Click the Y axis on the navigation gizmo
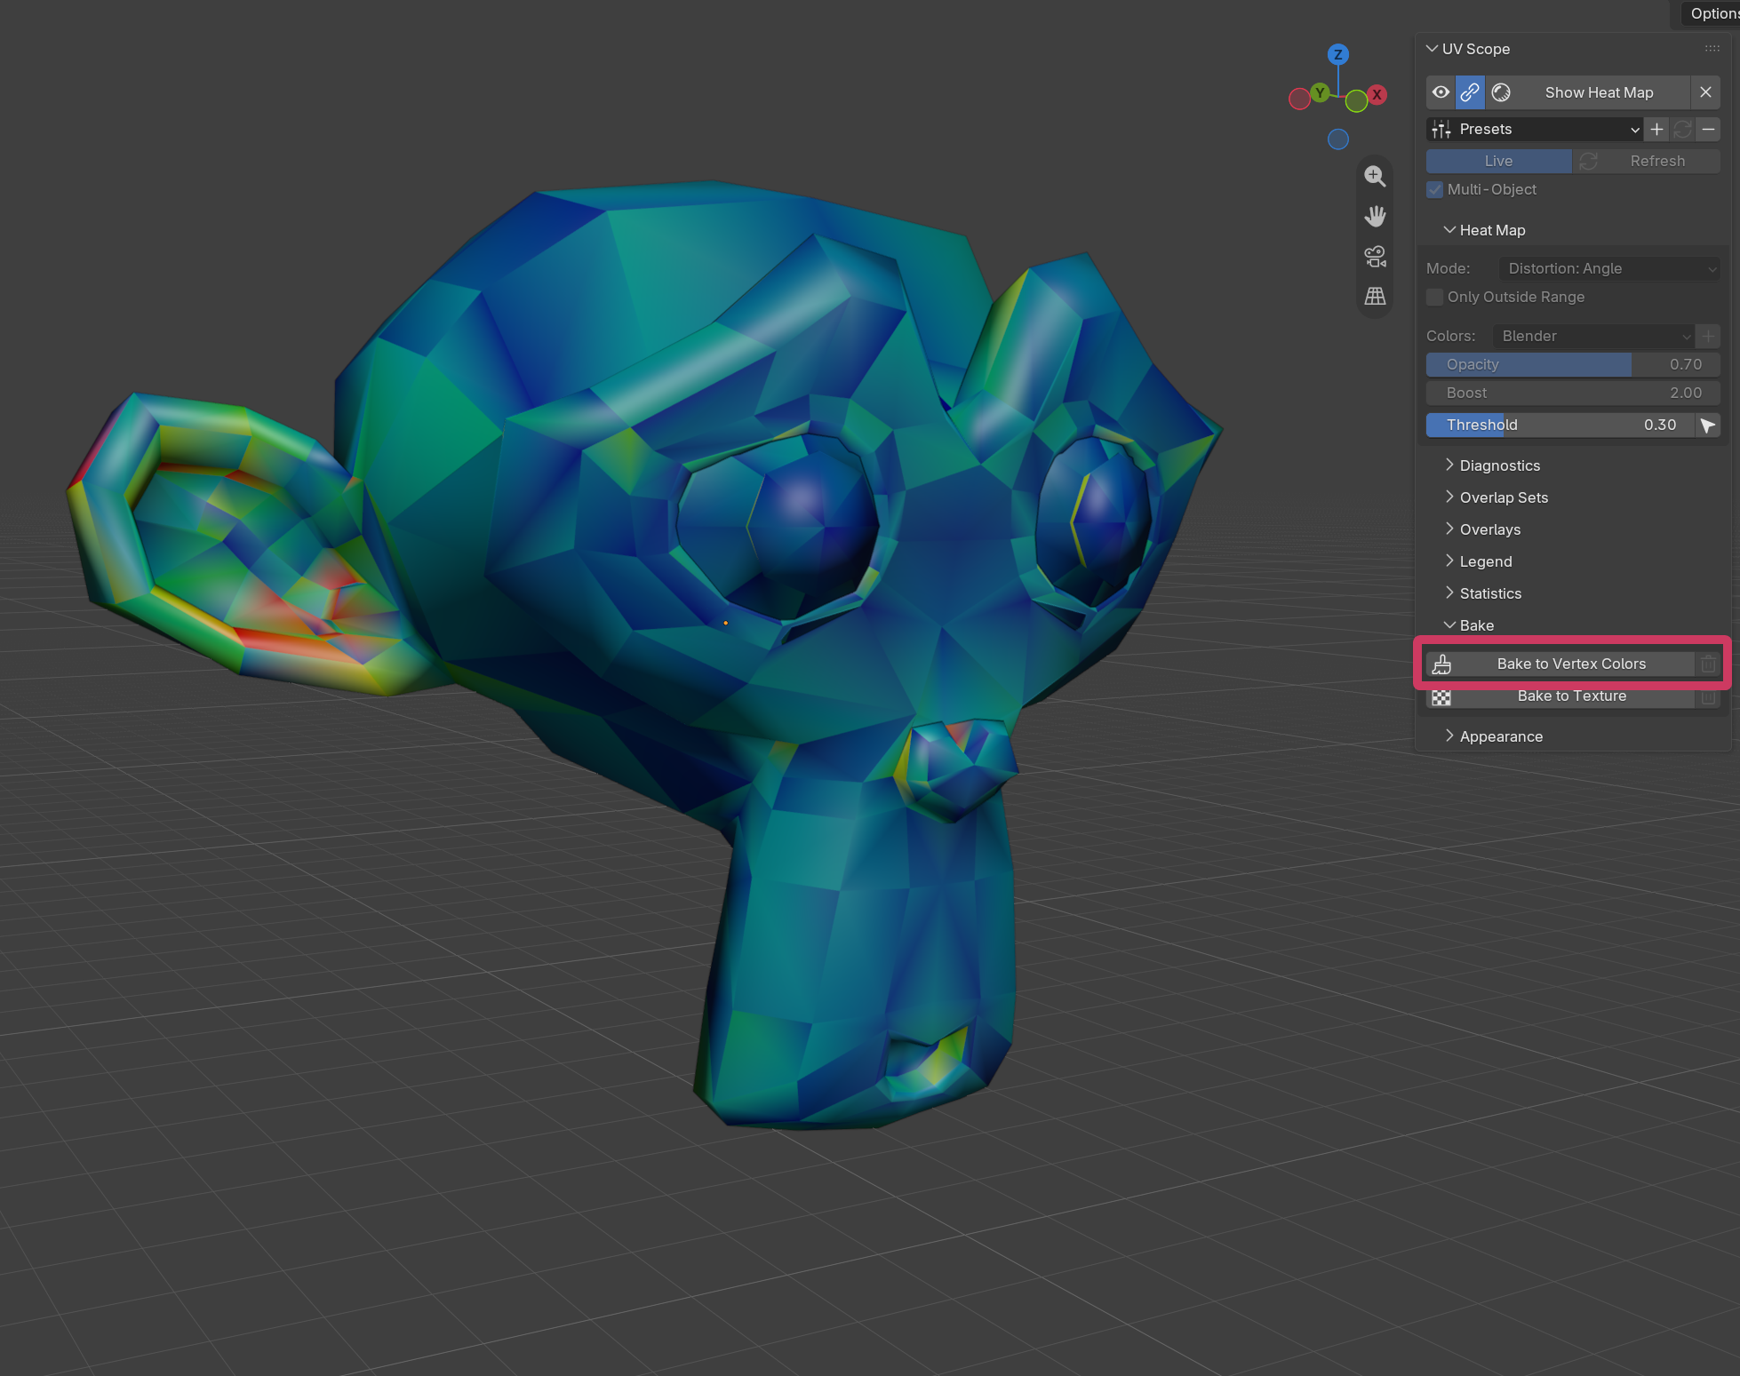 click(x=1320, y=92)
